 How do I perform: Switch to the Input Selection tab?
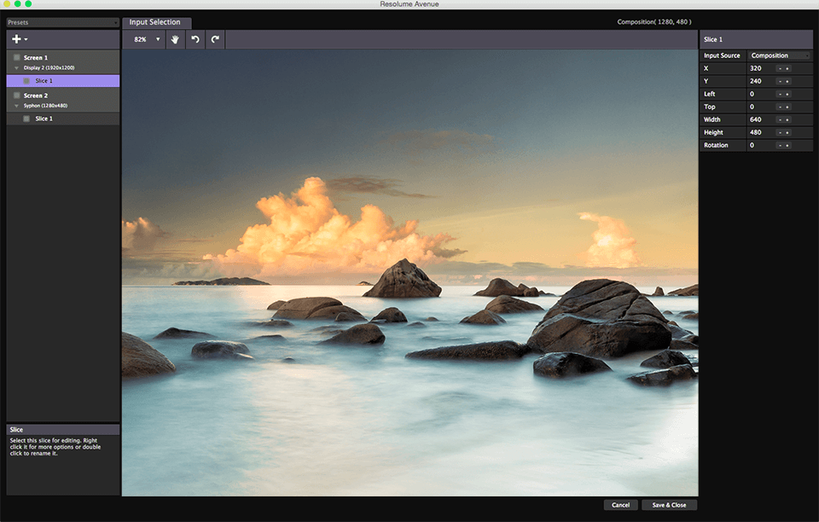click(x=155, y=22)
